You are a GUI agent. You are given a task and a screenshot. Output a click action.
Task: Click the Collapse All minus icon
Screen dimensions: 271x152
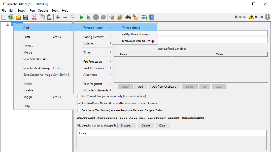[65, 17]
